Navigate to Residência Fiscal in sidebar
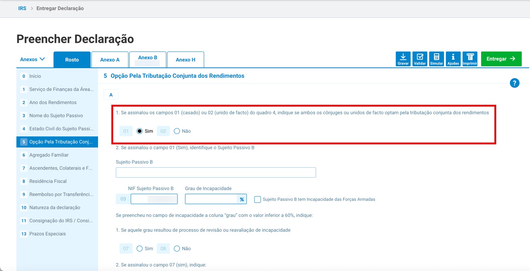 48,181
